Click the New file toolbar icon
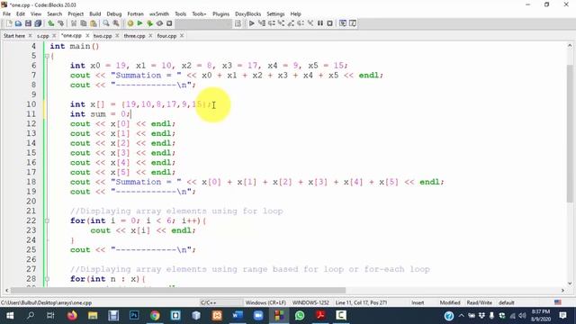The height and width of the screenshot is (324, 576). (x=9, y=23)
